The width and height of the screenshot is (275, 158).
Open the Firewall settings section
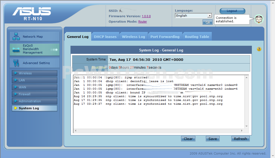(34, 94)
